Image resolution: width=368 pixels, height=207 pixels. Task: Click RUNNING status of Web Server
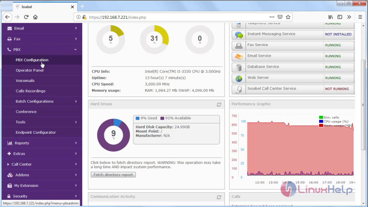[333, 78]
